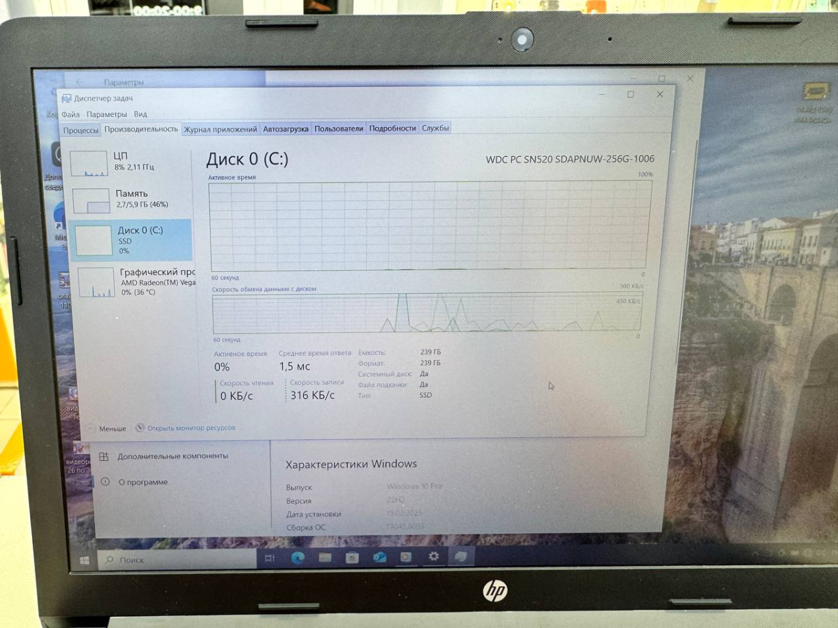Screen dimensions: 838x628
Task: Open the Параметры menu in Task Manager
Action: [106, 114]
